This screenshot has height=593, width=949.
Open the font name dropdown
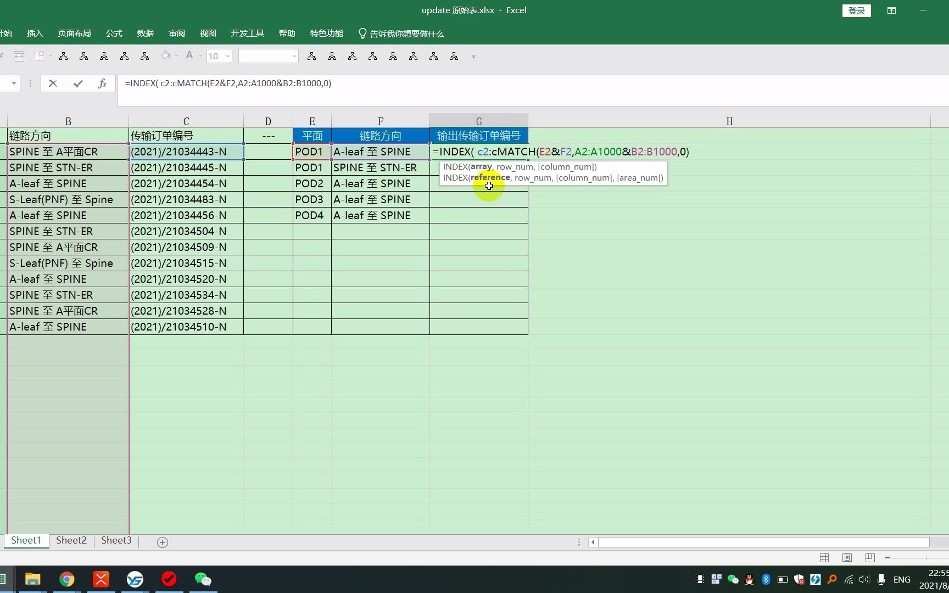pyautogui.click(x=293, y=55)
